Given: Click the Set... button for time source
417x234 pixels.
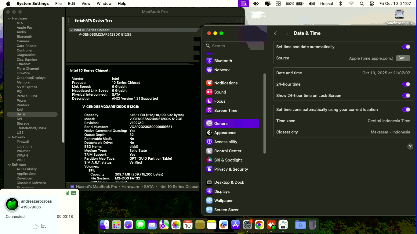Looking at the screenshot, I should coord(403,58).
